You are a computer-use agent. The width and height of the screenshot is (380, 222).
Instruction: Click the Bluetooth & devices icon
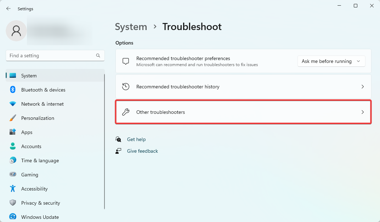click(13, 90)
